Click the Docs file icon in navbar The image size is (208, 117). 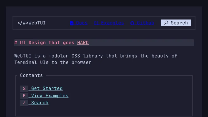[72, 23]
